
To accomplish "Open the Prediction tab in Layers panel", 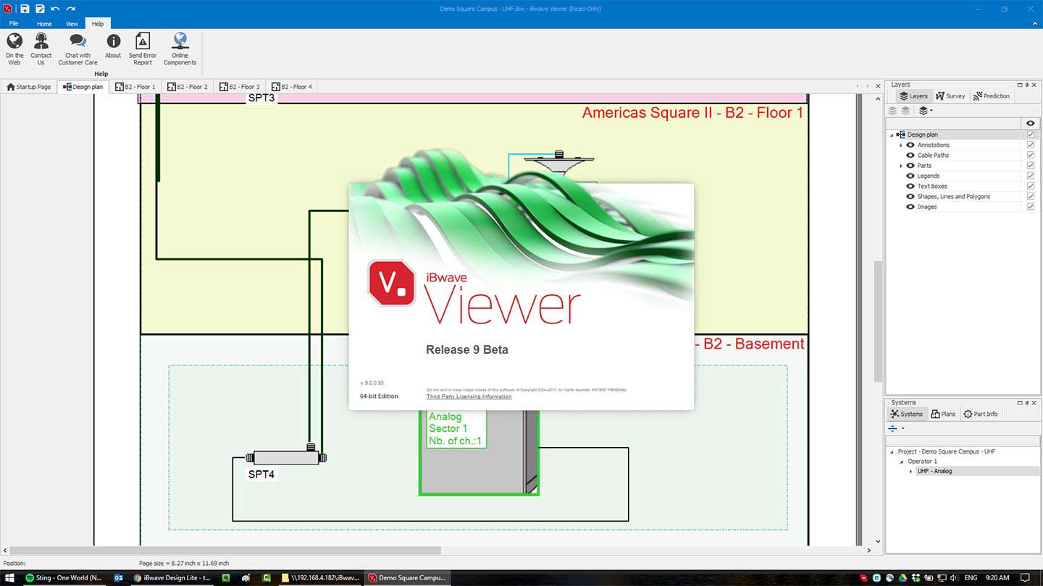I will click(x=992, y=95).
